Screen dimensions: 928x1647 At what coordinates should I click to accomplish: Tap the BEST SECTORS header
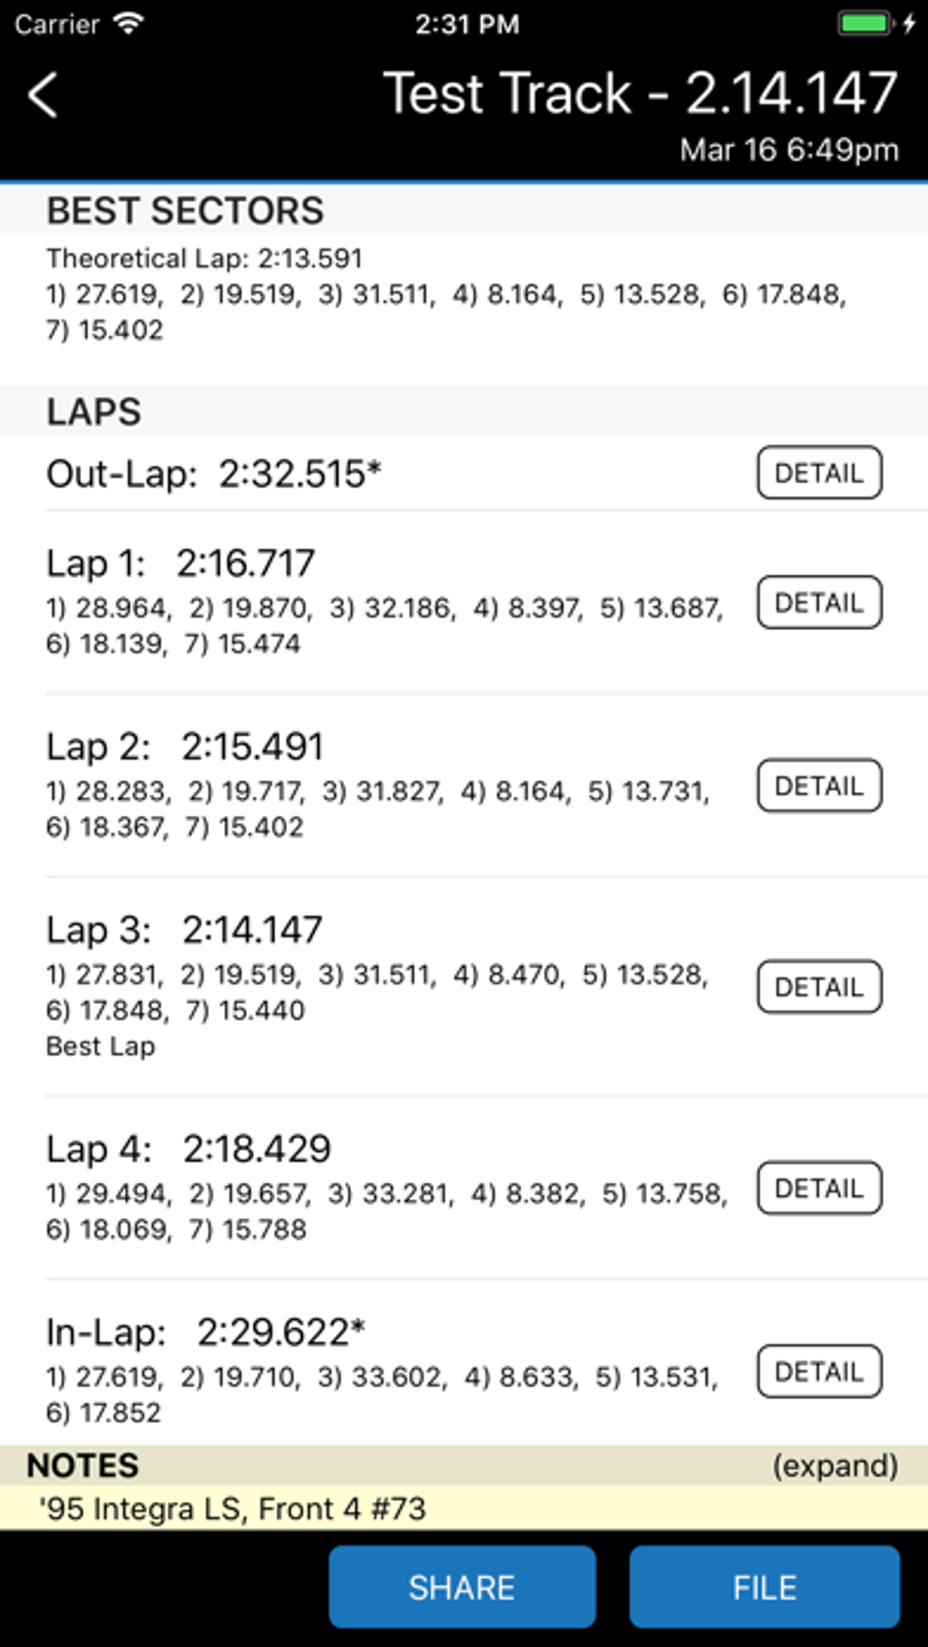click(186, 211)
